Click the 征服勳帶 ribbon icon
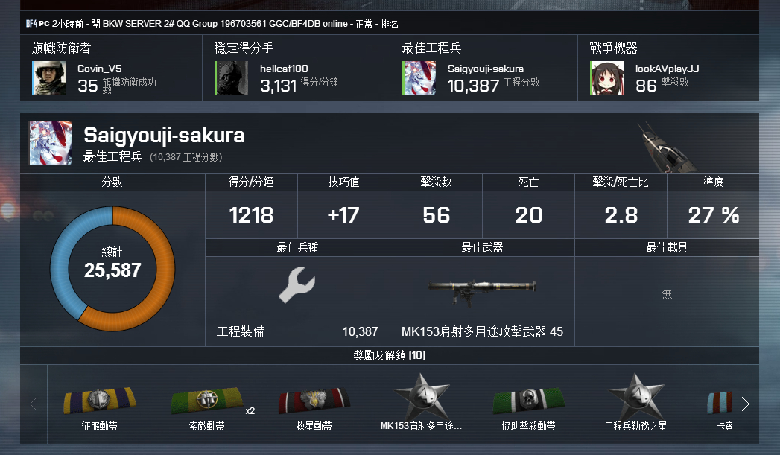 (x=100, y=400)
